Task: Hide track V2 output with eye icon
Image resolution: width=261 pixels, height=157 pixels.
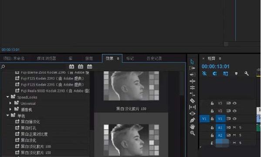Action: click(234, 111)
